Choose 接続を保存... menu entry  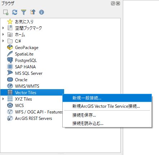pos(107,115)
